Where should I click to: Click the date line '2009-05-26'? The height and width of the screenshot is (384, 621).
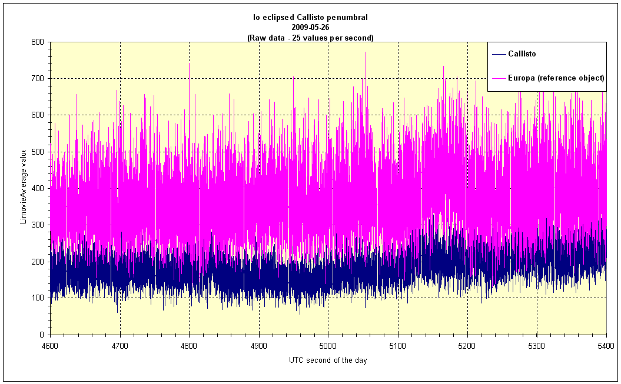click(x=311, y=28)
